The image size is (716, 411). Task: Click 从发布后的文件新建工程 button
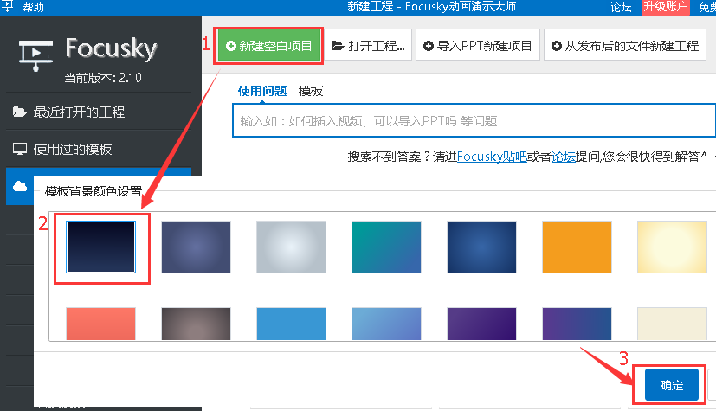pyautogui.click(x=625, y=46)
